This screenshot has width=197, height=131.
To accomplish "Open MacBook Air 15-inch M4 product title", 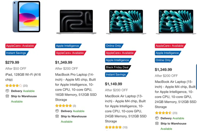I will 175,94.
